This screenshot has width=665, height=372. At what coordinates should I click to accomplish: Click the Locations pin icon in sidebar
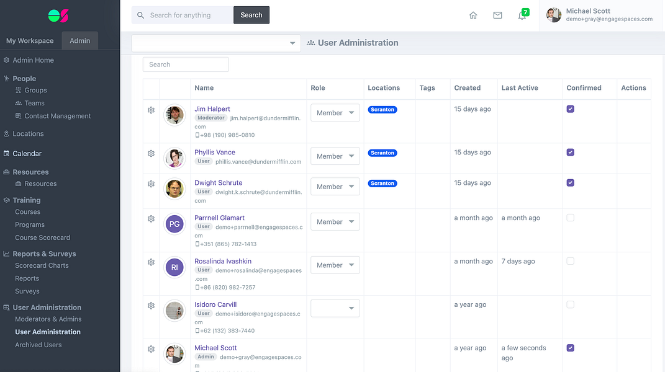[6, 134]
